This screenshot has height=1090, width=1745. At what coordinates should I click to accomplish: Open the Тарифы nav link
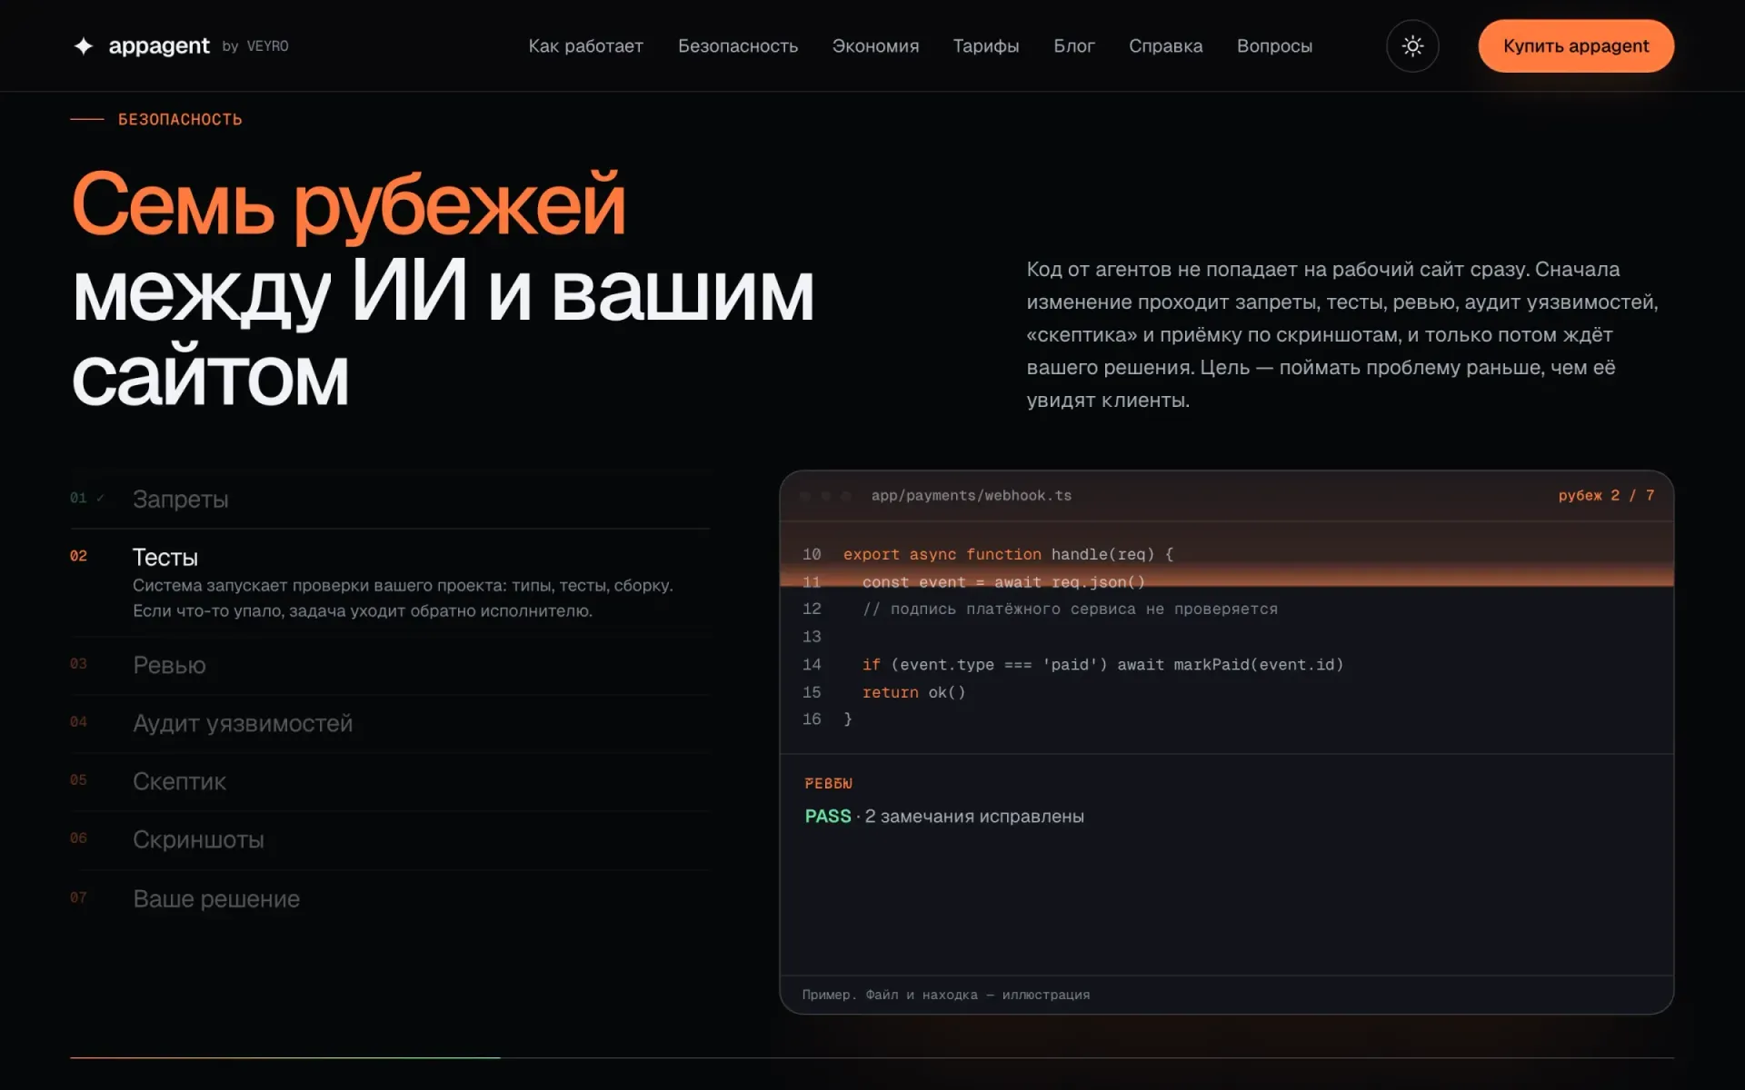coord(986,46)
